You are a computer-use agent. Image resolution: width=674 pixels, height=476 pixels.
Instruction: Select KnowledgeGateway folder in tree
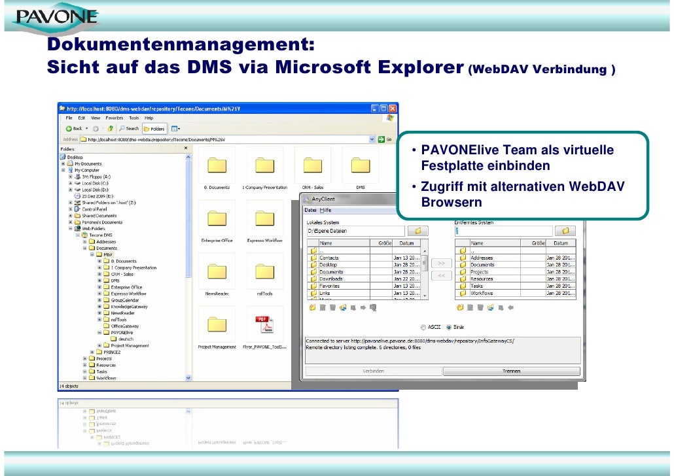click(x=125, y=307)
